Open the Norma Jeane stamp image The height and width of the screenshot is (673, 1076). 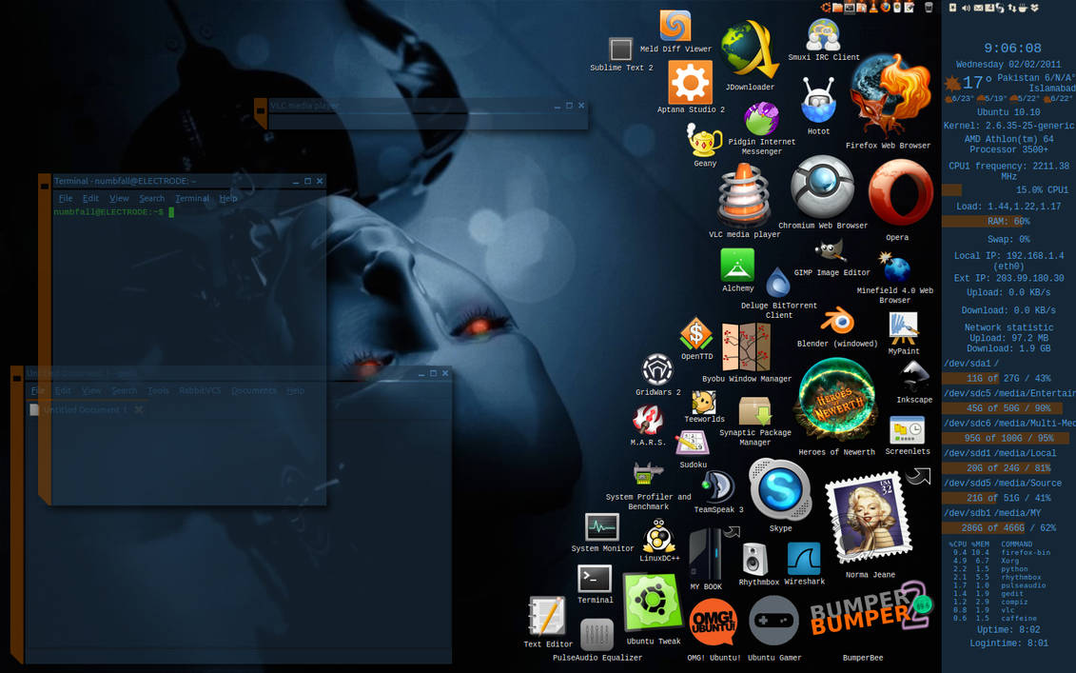tap(869, 519)
